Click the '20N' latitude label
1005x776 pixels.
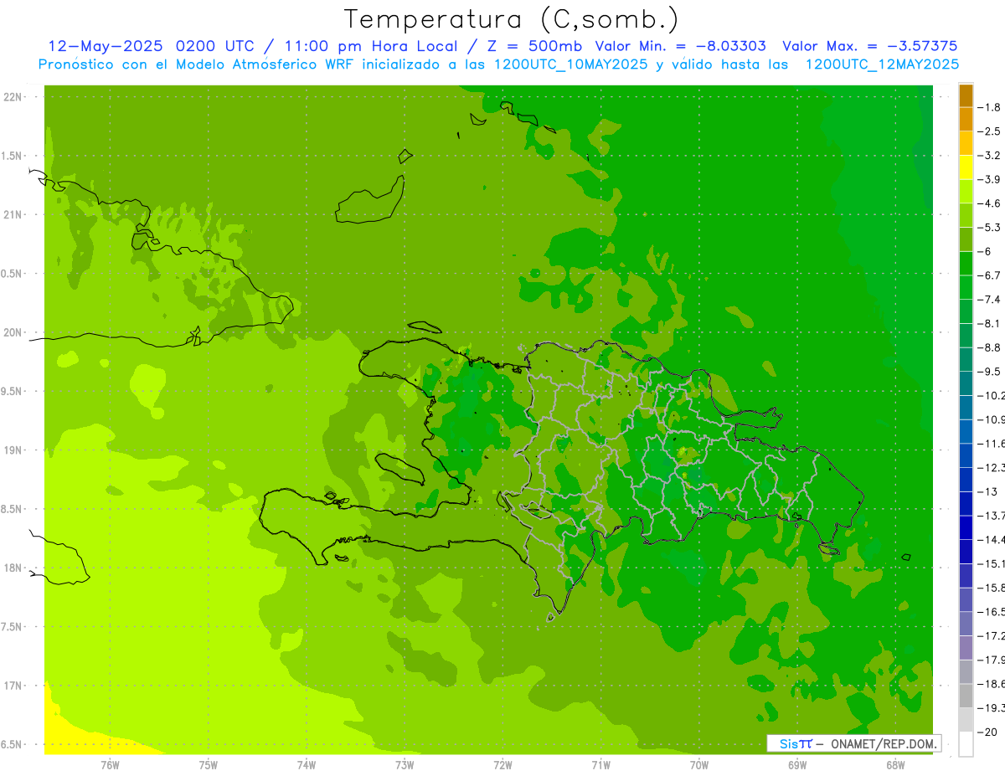pos(13,332)
